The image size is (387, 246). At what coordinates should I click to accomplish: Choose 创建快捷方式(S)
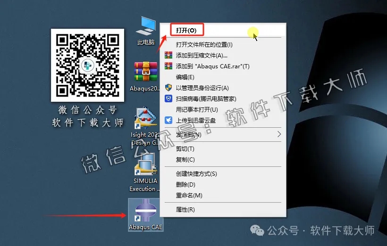[223, 174]
